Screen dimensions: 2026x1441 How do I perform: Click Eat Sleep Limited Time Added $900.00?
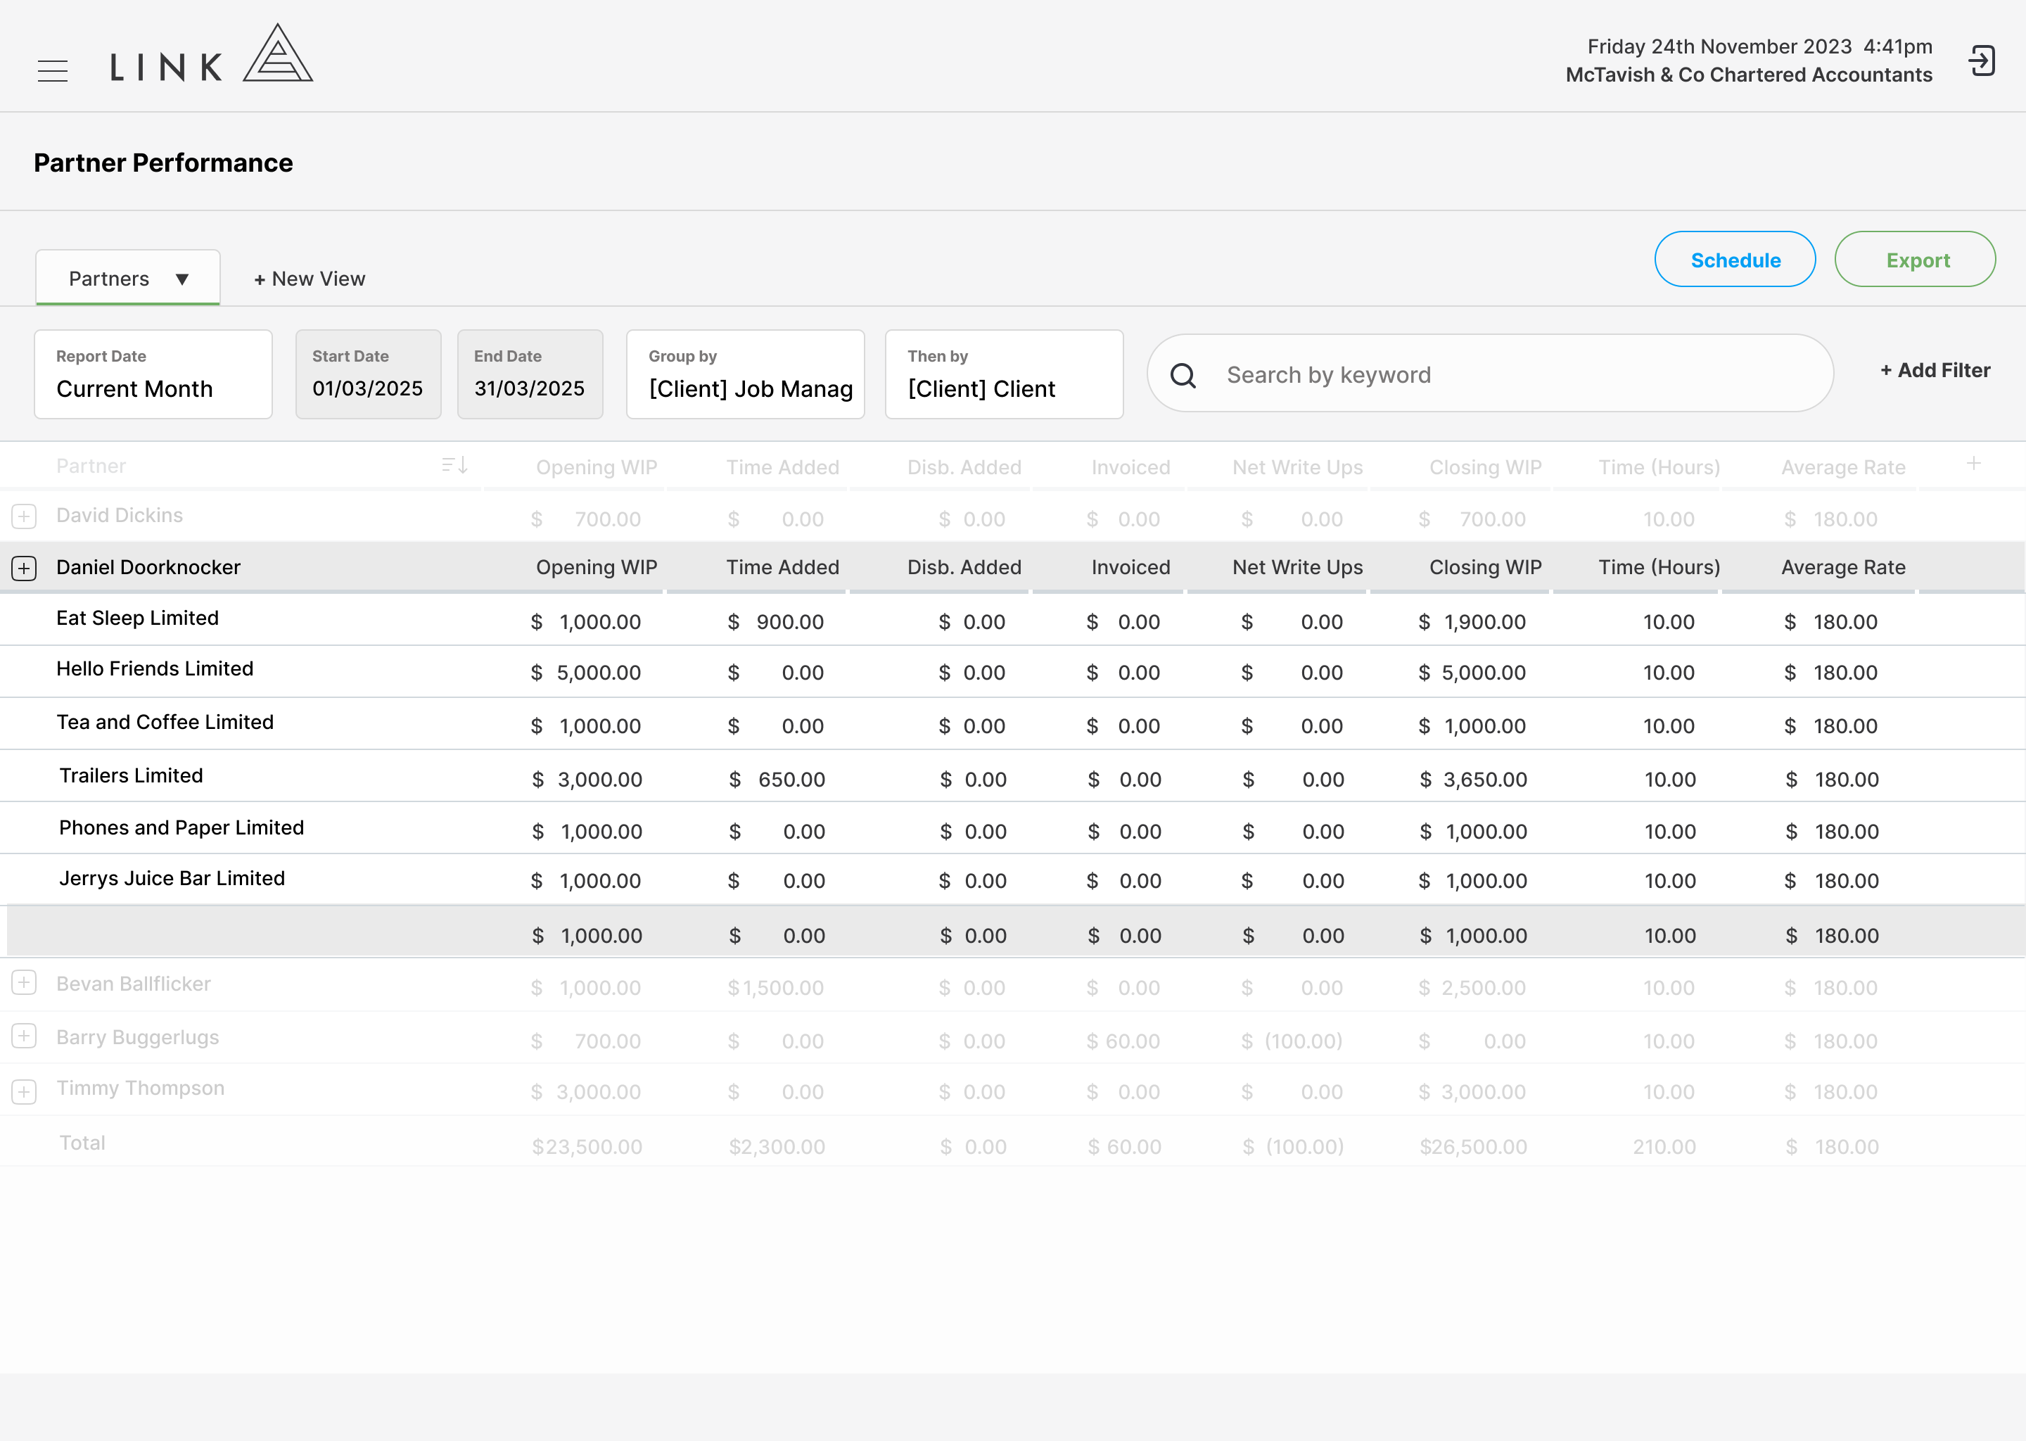(775, 622)
